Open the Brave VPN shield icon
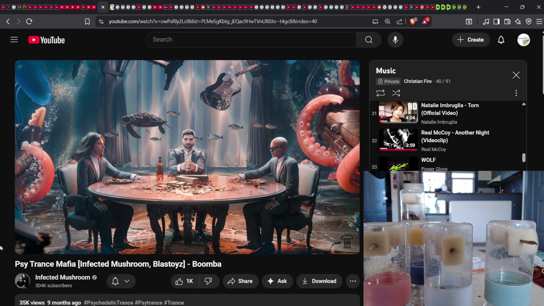544x306 pixels. coord(529,21)
